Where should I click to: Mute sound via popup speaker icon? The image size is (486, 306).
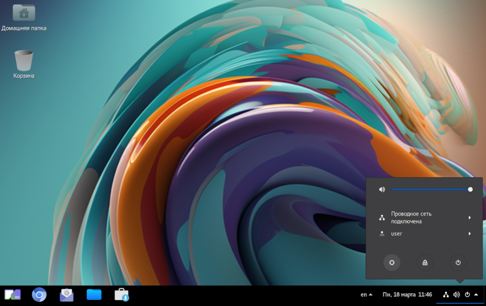[x=382, y=189]
